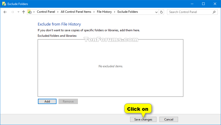221x125 pixels.
Task: Maximize the Exclude Folders window
Action: click(203, 4)
